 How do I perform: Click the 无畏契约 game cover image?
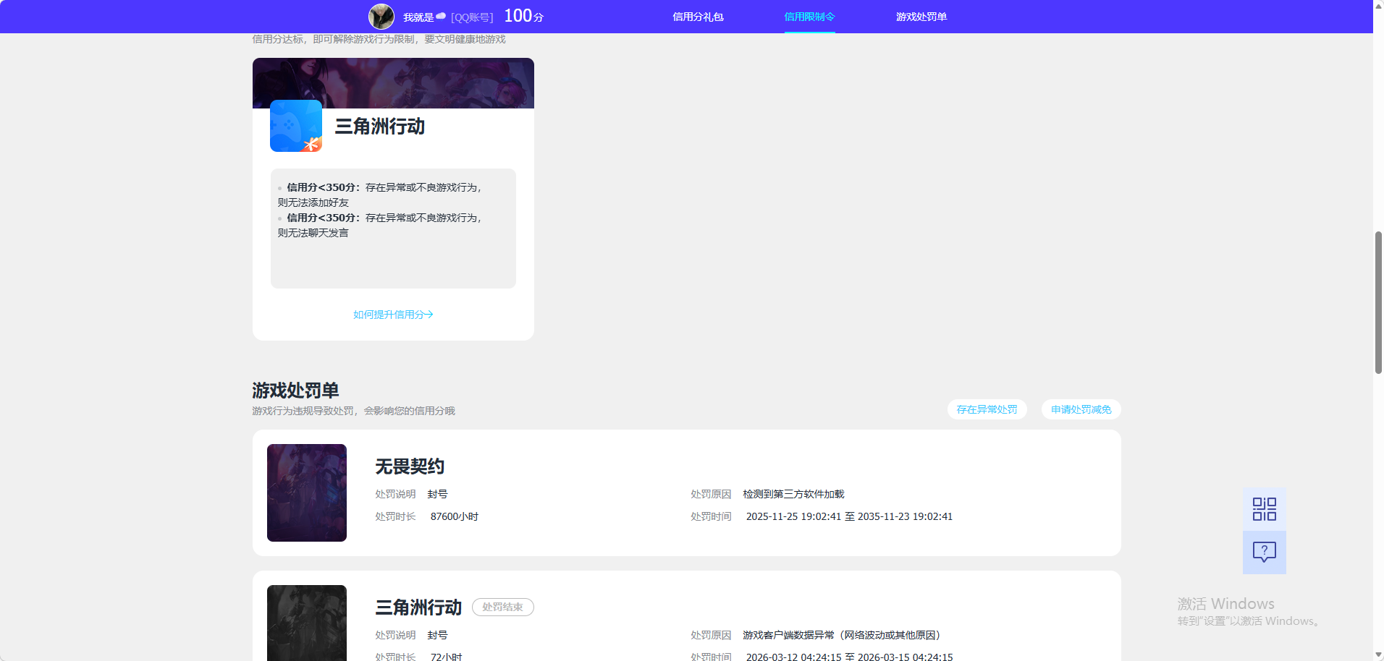[x=306, y=492]
